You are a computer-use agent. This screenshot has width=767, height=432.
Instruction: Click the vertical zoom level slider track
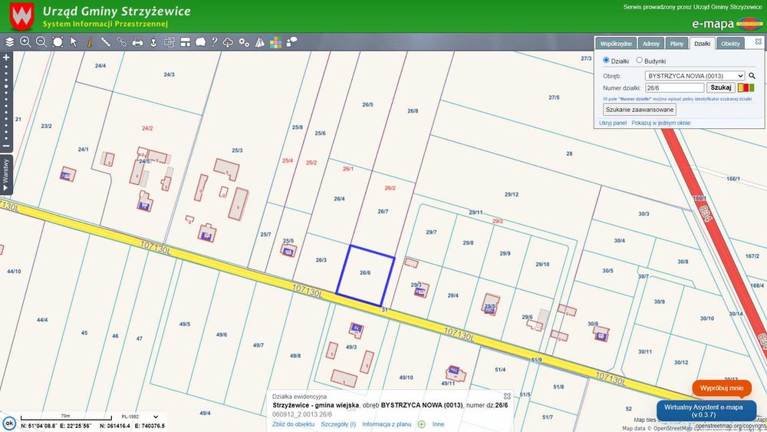[6, 102]
